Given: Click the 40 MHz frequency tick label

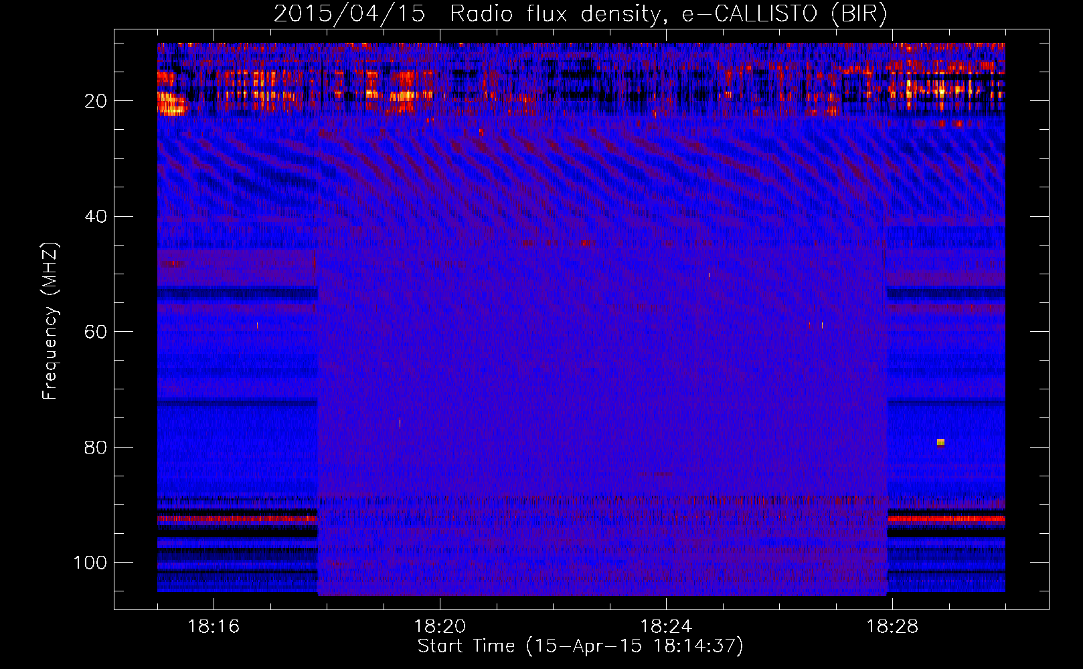Looking at the screenshot, I should (96, 217).
